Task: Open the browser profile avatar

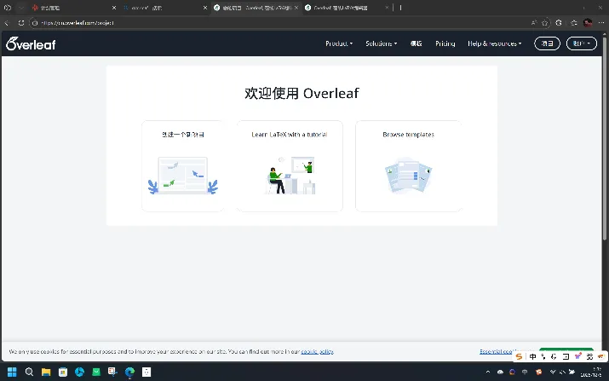Action: pos(588,22)
